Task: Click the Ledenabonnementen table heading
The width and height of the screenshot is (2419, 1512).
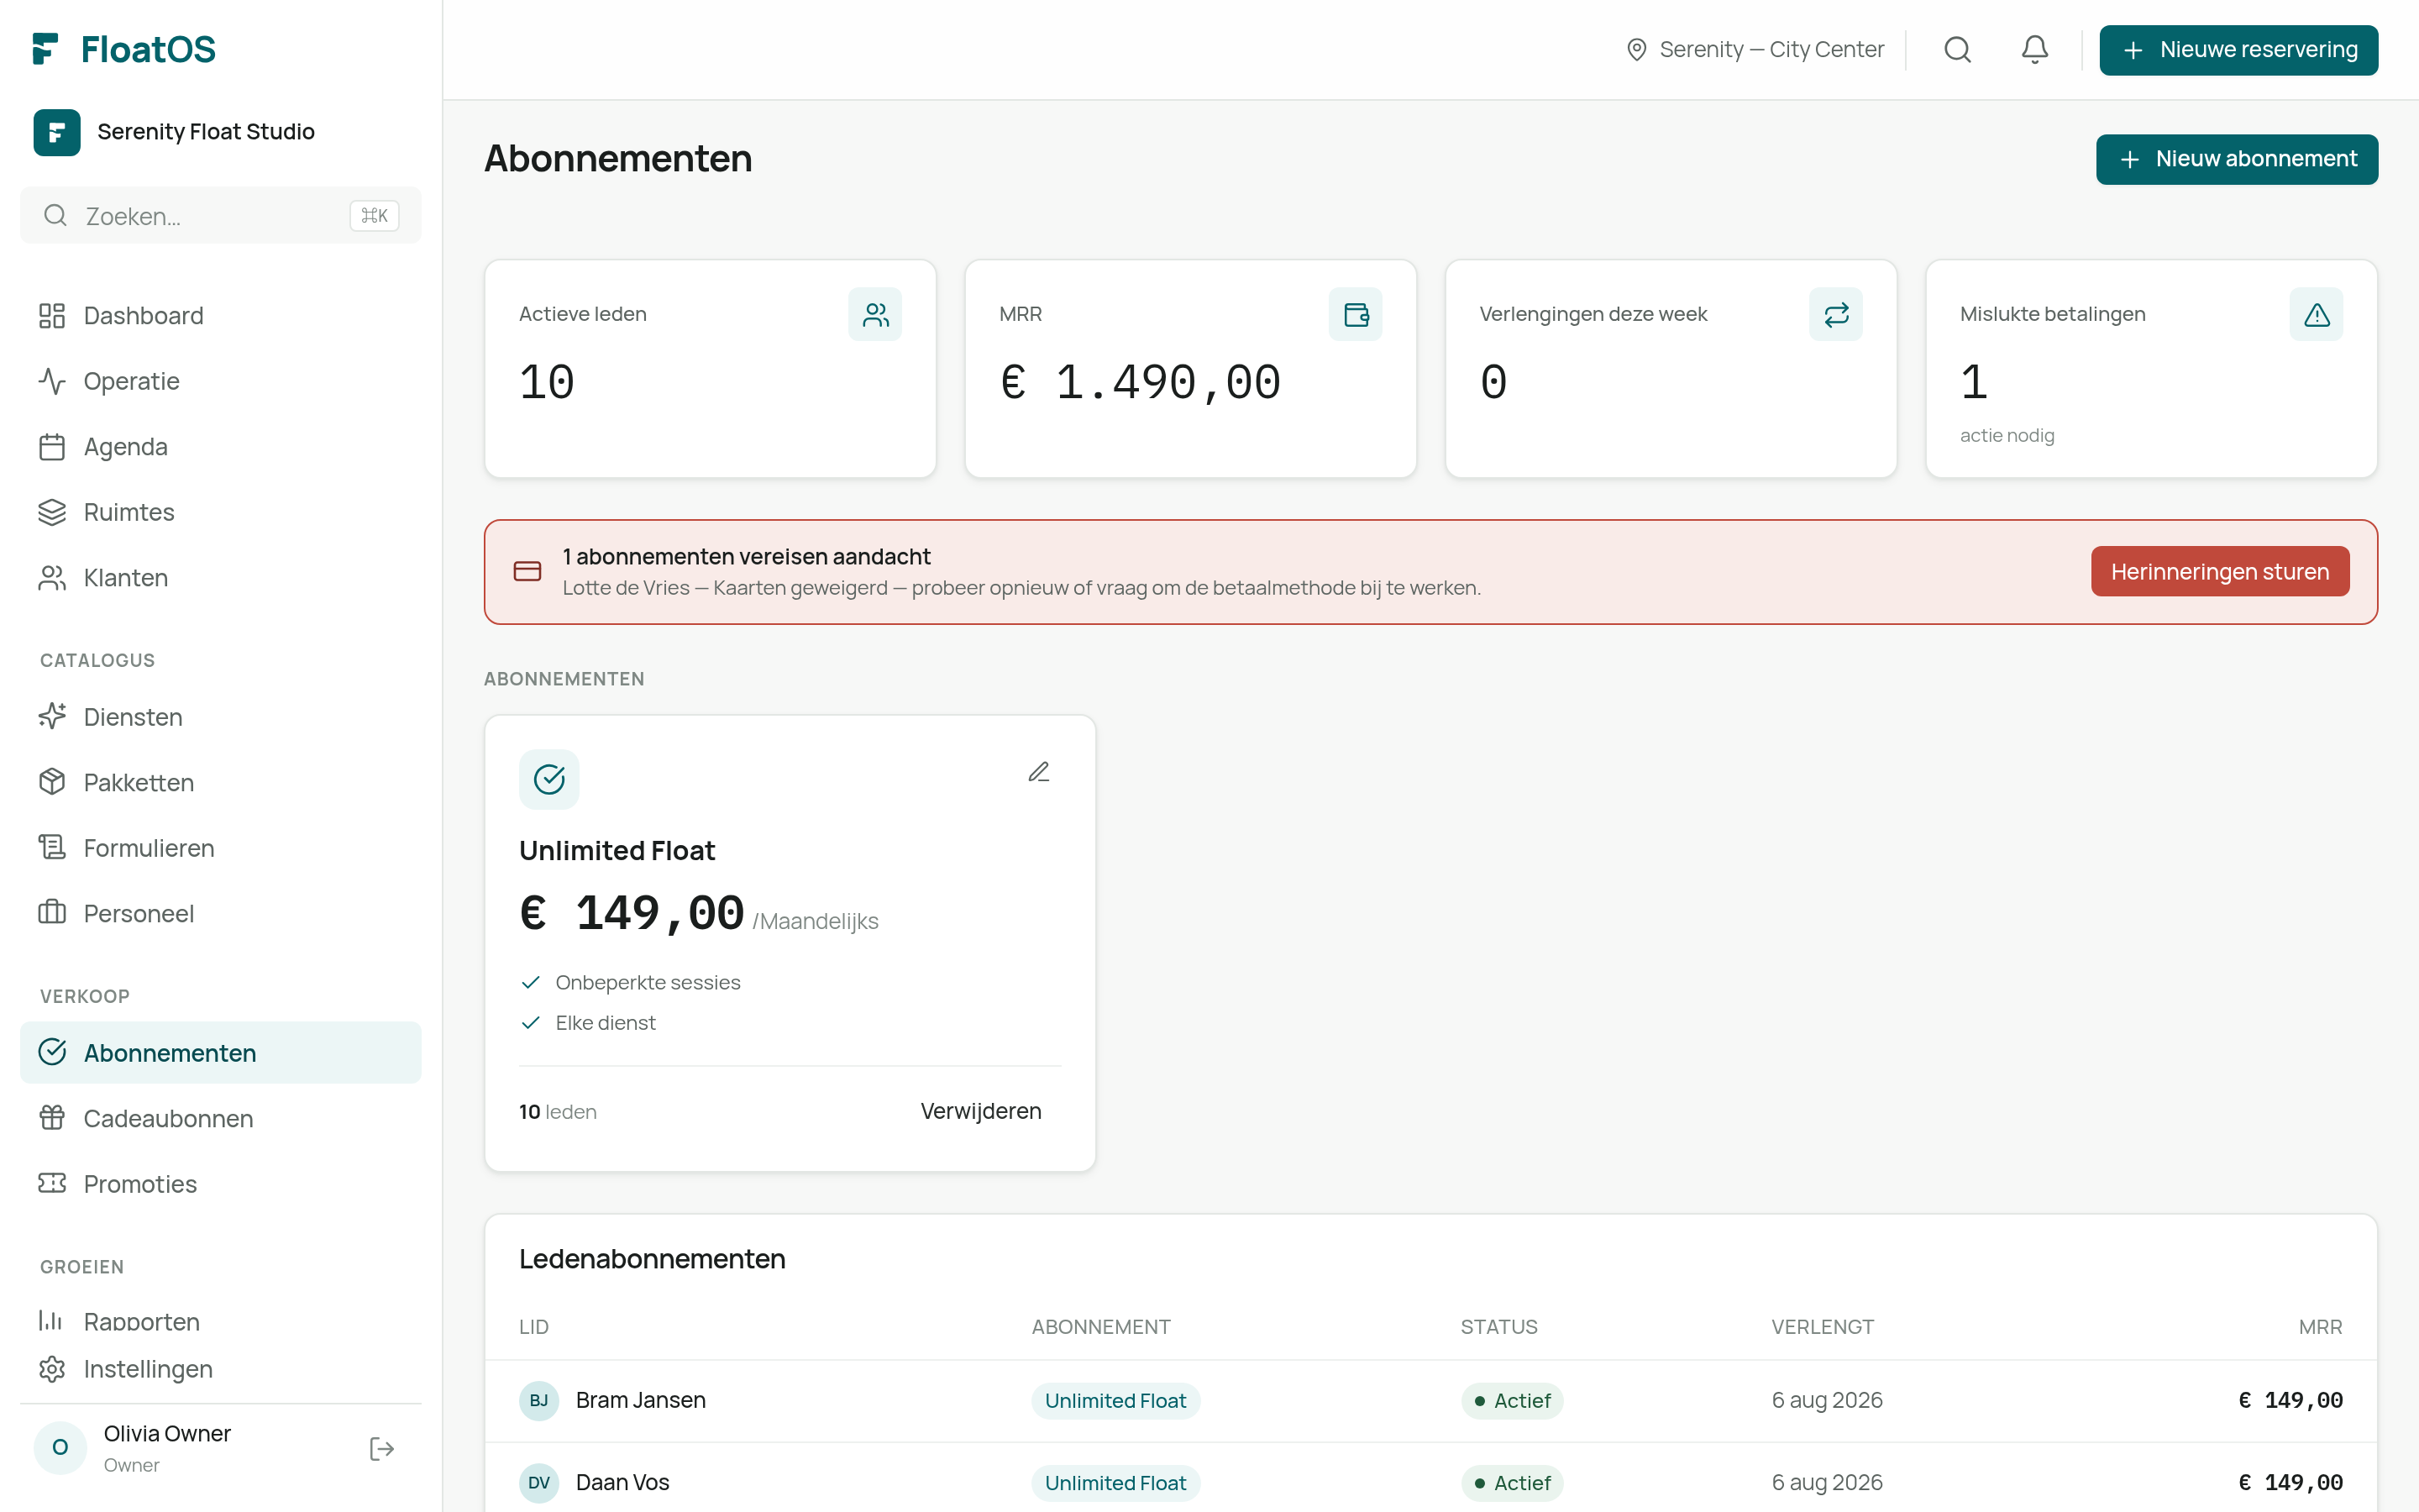Action: click(x=652, y=1259)
